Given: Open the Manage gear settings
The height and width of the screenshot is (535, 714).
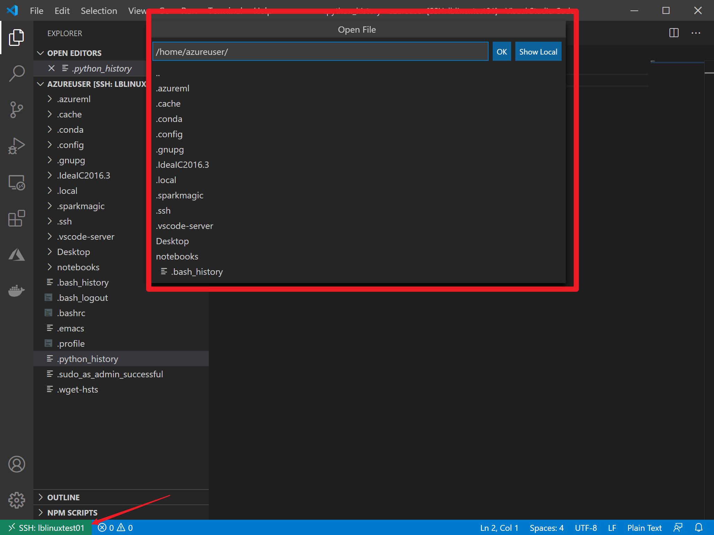Looking at the screenshot, I should tap(16, 500).
